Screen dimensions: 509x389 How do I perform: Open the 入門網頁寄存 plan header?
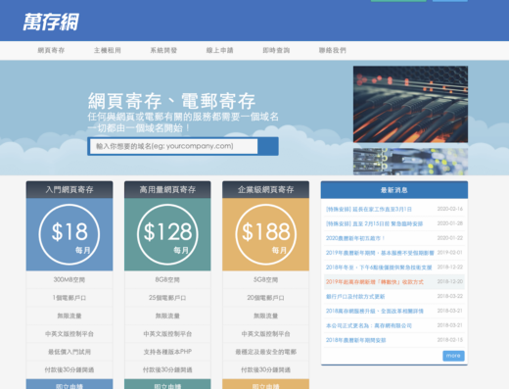(x=69, y=190)
